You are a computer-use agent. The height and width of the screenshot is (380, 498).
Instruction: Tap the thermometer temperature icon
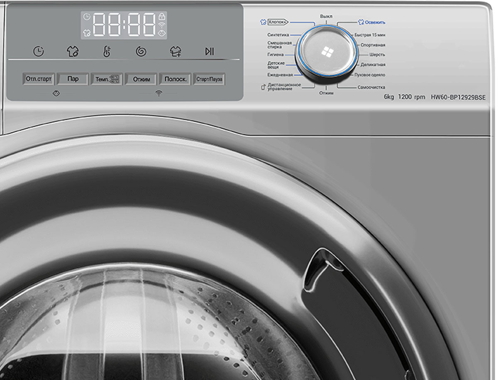click(x=107, y=51)
